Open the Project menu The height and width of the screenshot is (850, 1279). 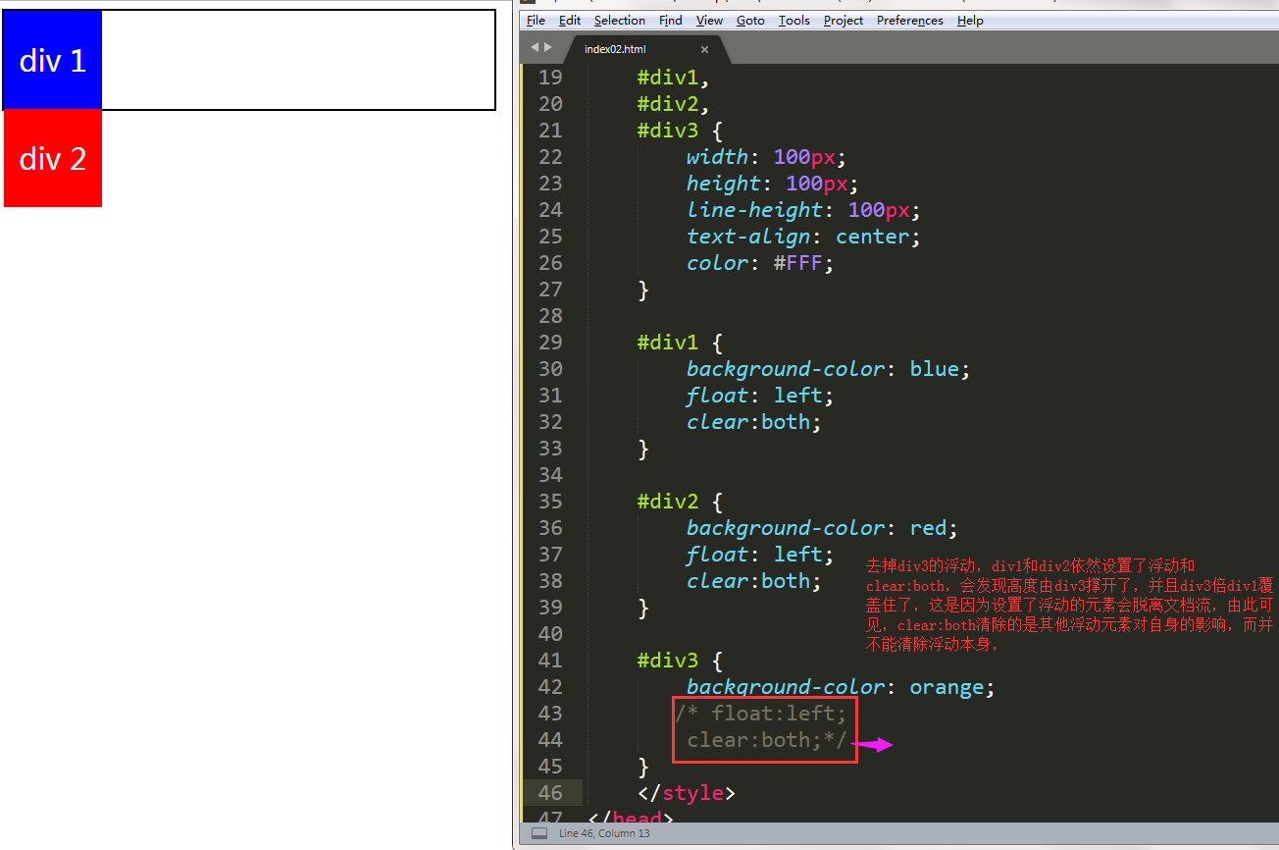coord(844,21)
